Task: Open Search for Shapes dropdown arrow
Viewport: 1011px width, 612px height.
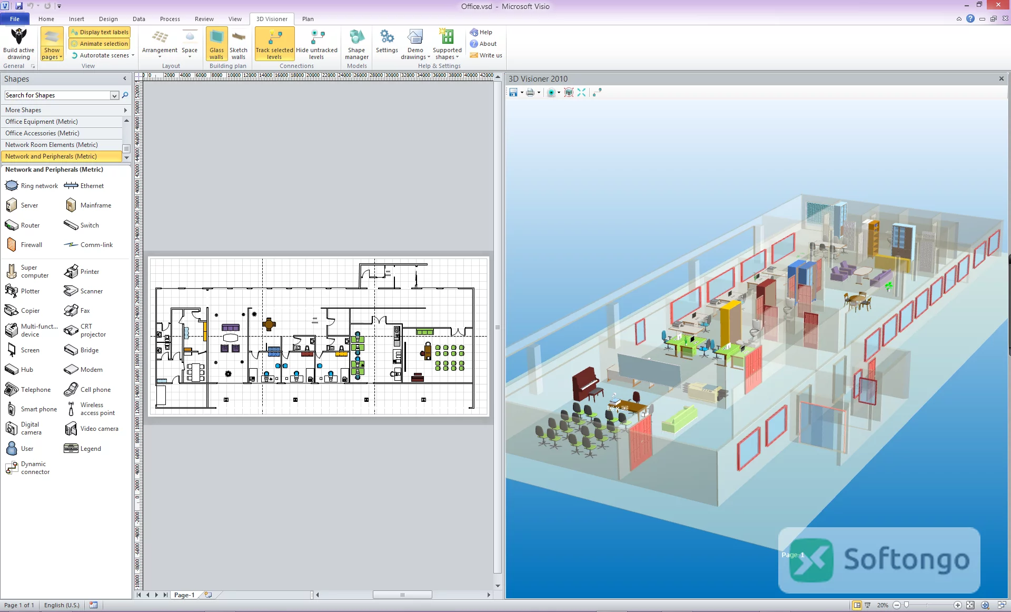Action: click(114, 95)
